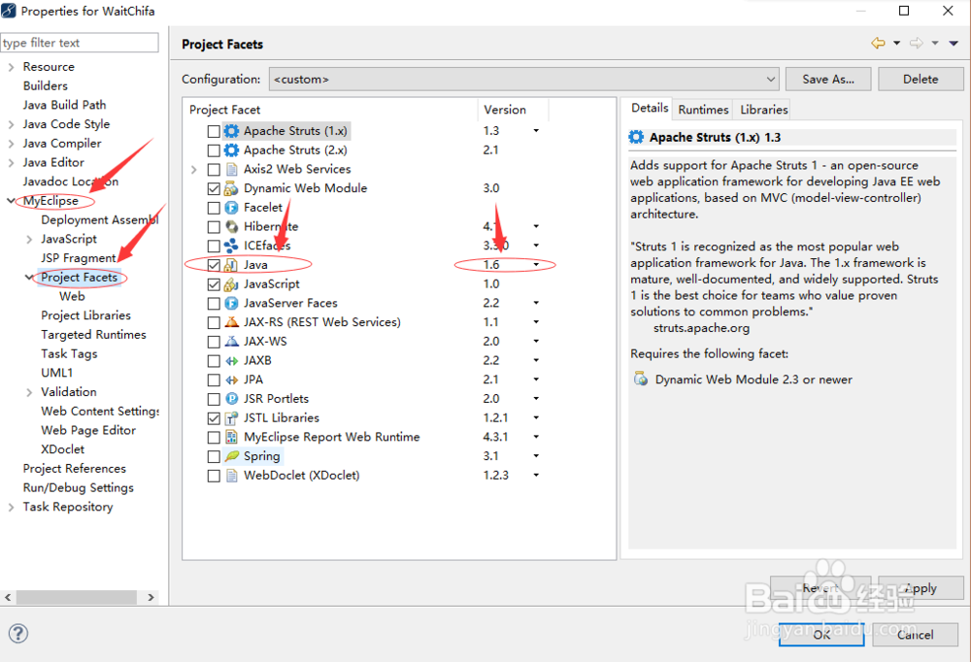Open the Configuration <custom> combo box
This screenshot has width=971, height=662.
pos(524,80)
